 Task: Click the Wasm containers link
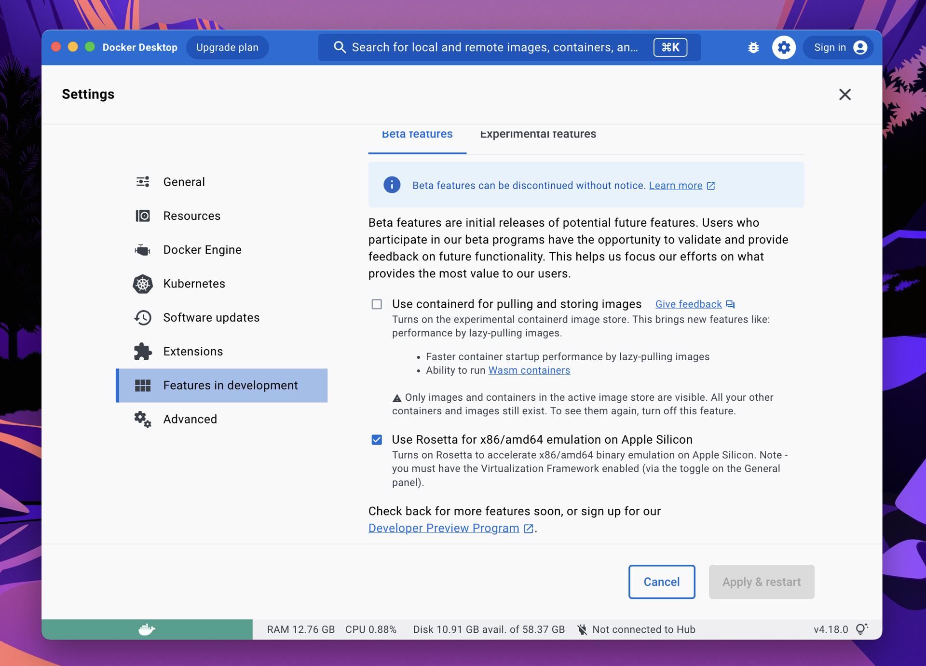pos(529,370)
